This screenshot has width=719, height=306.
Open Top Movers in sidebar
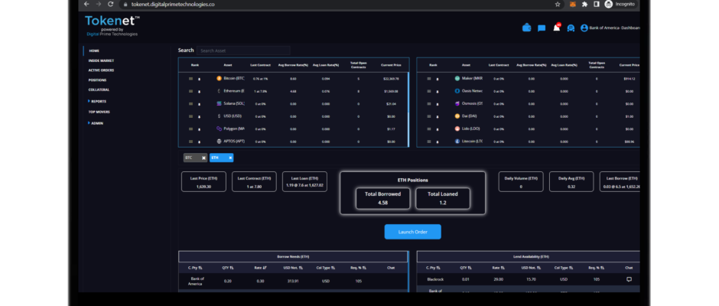[100, 112]
